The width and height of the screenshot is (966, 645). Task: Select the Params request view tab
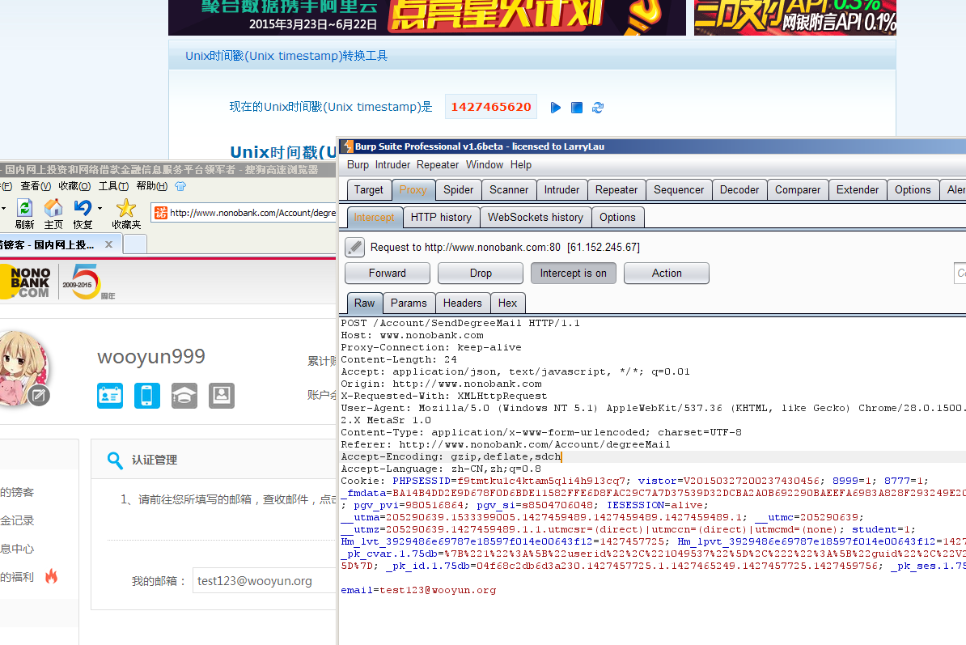409,303
